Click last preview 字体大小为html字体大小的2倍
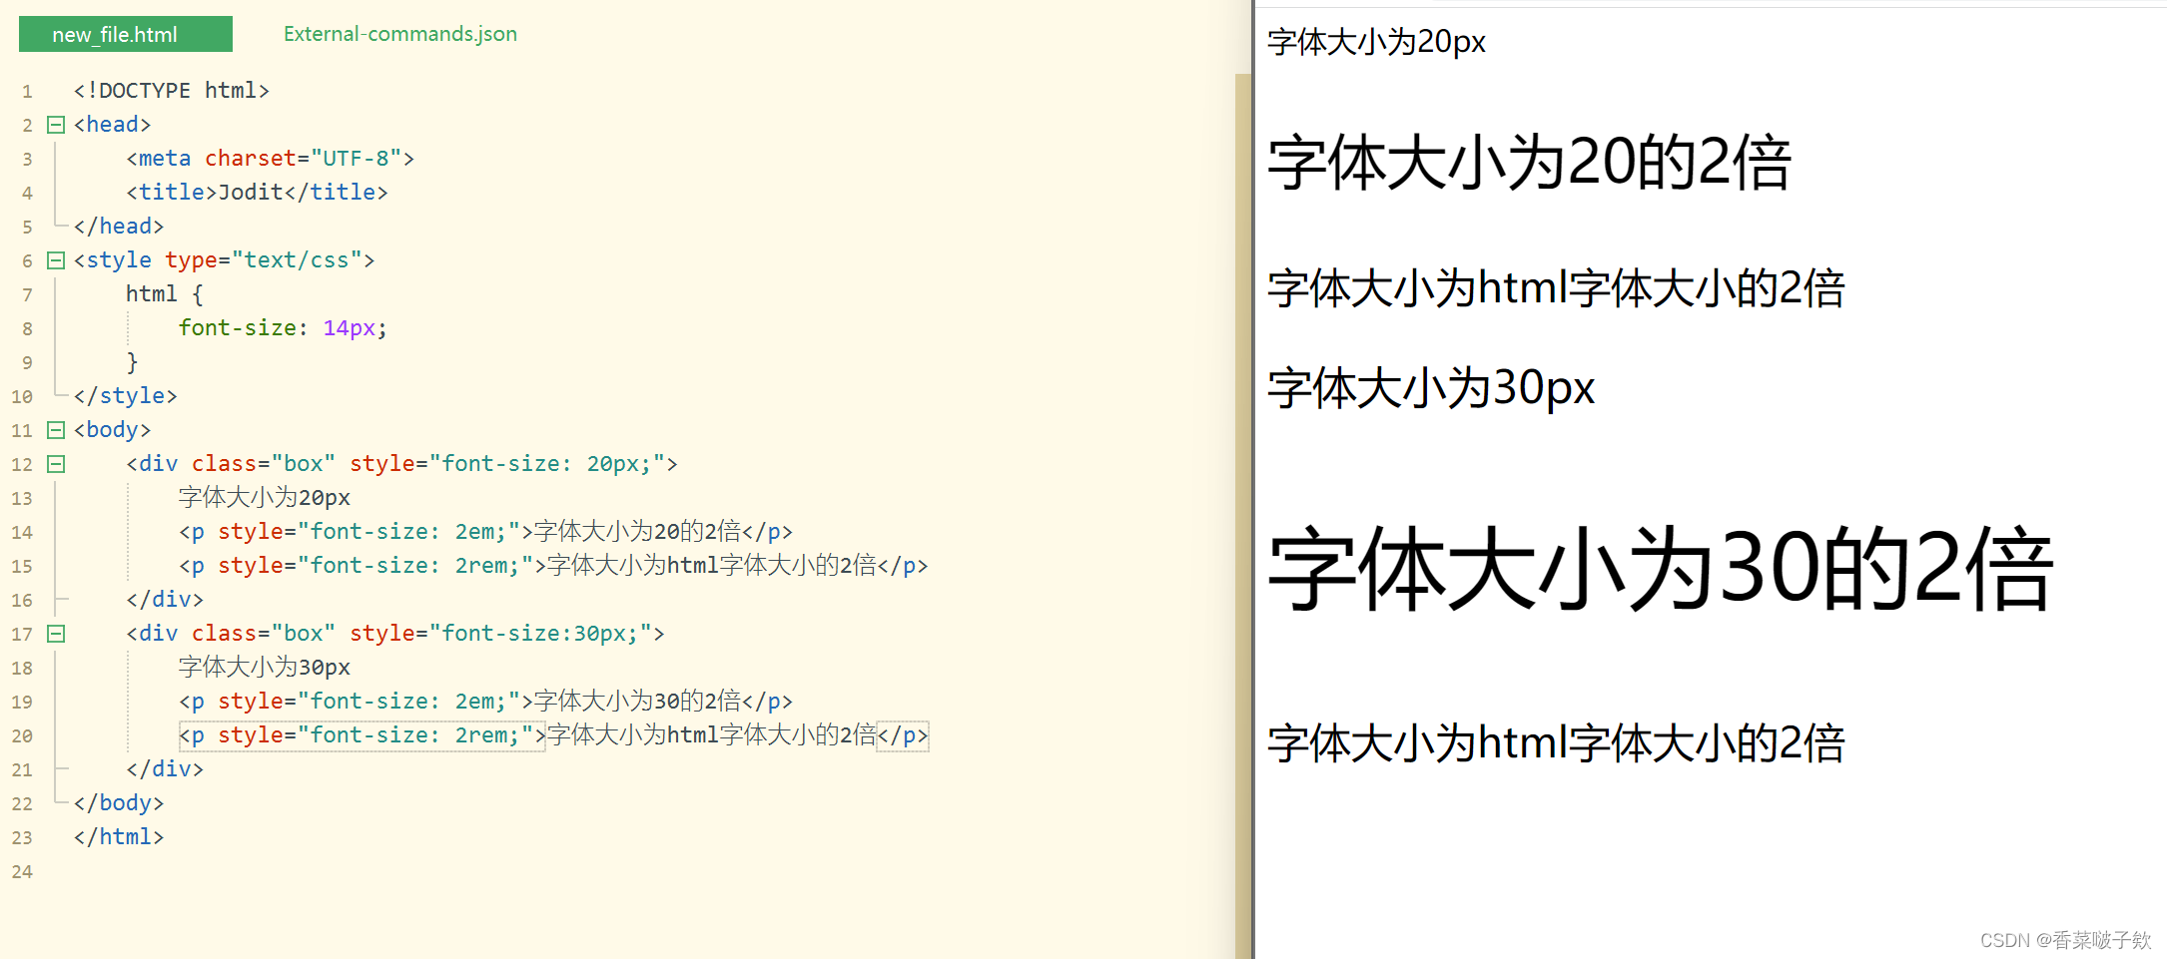The image size is (2167, 959). click(x=1556, y=743)
